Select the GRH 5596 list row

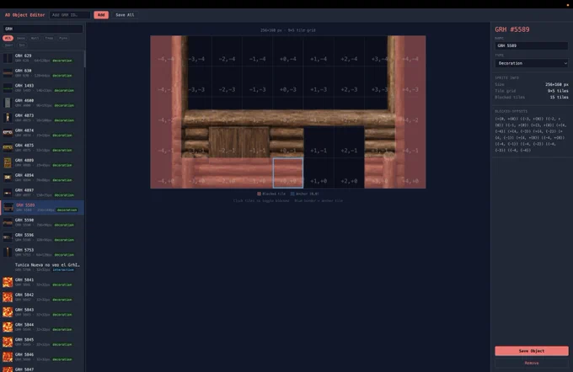click(x=42, y=237)
